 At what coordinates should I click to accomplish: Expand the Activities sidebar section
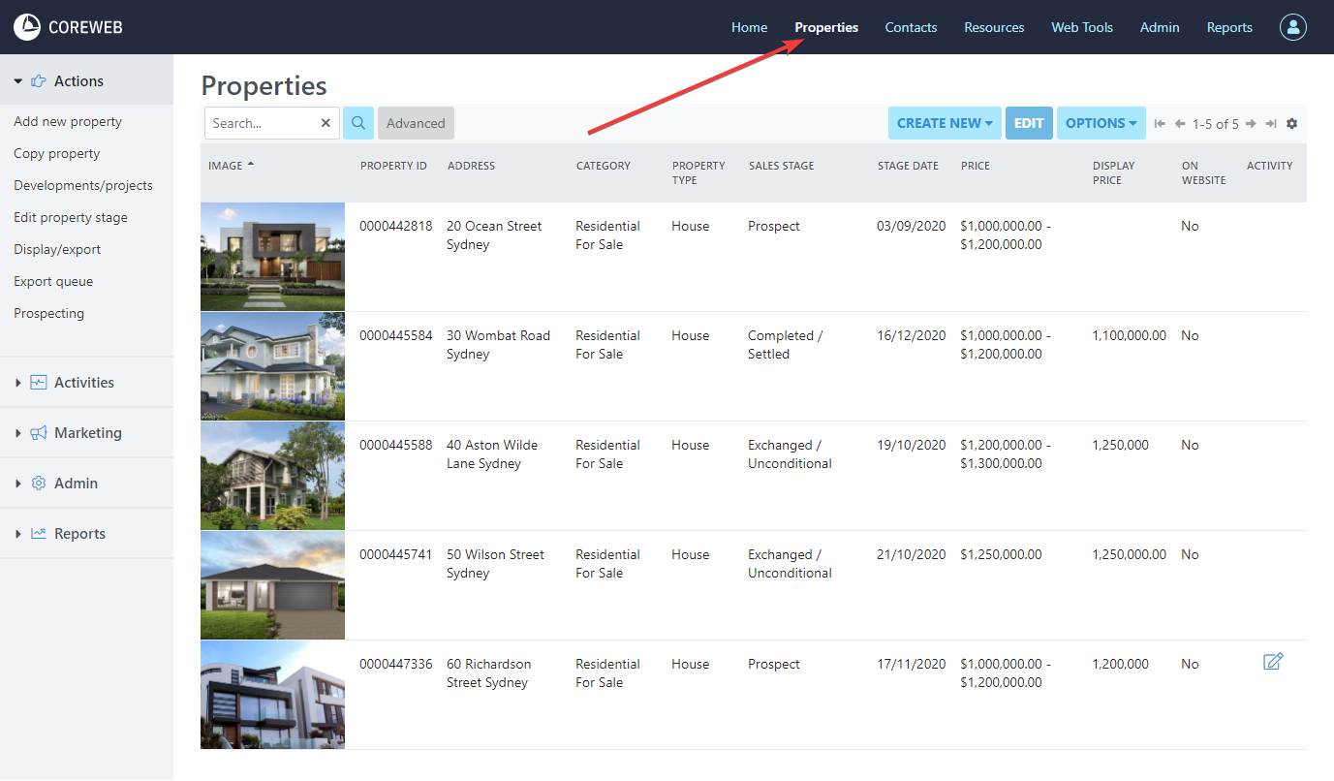pyautogui.click(x=84, y=383)
